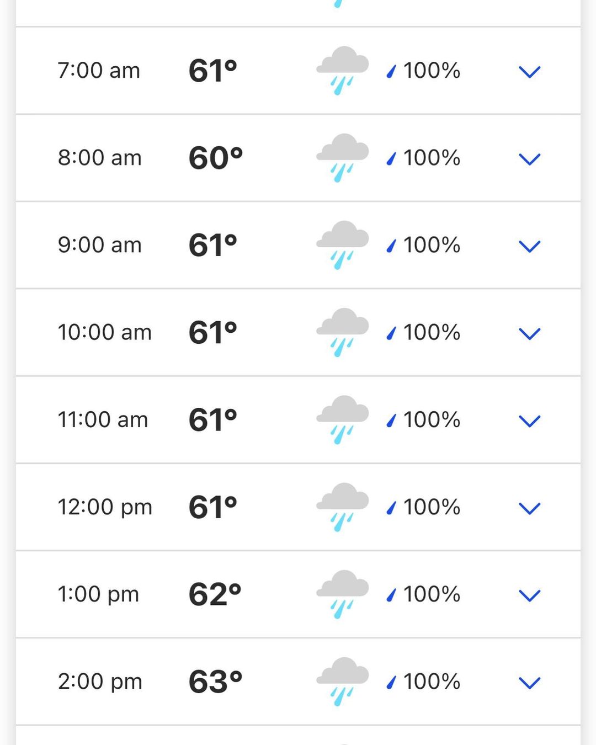Expand the 12:00 pm forecast chevron
The height and width of the screenshot is (745, 596).
tap(529, 508)
